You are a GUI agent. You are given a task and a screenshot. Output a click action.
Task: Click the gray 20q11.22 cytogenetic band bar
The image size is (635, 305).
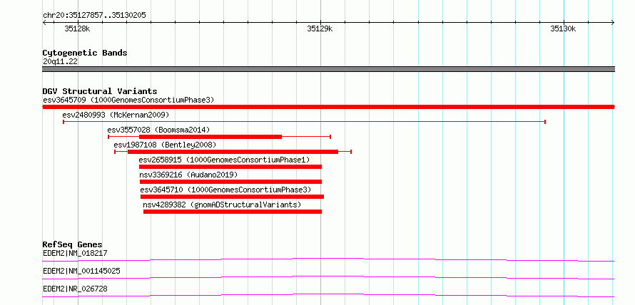point(328,69)
